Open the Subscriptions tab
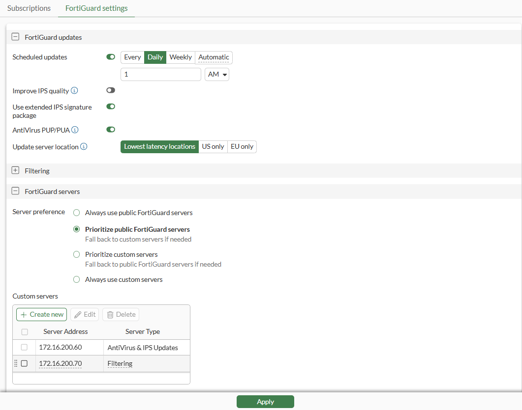522x410 pixels. (x=29, y=8)
